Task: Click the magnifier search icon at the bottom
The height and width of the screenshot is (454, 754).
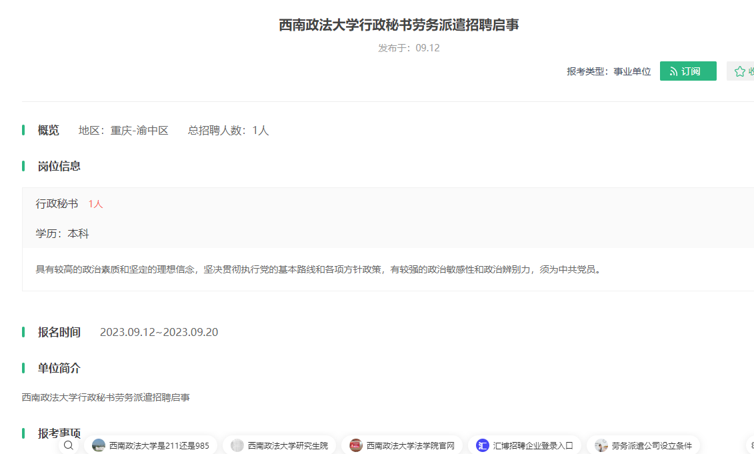Action: pos(69,445)
